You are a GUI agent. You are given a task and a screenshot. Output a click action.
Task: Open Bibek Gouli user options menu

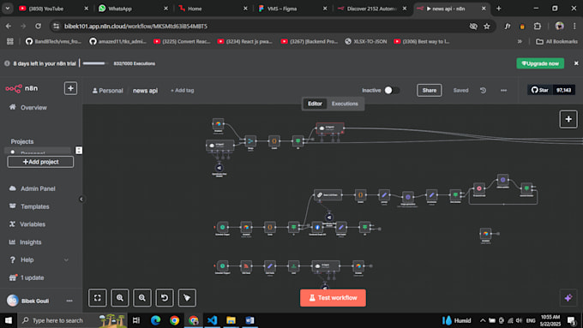(x=69, y=301)
